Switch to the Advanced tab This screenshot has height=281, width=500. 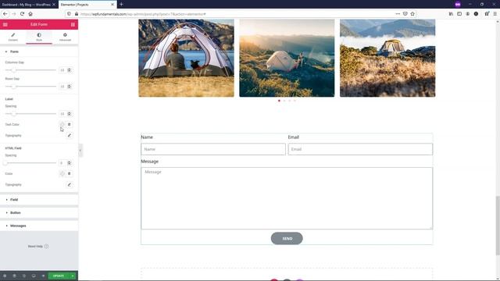coord(65,37)
